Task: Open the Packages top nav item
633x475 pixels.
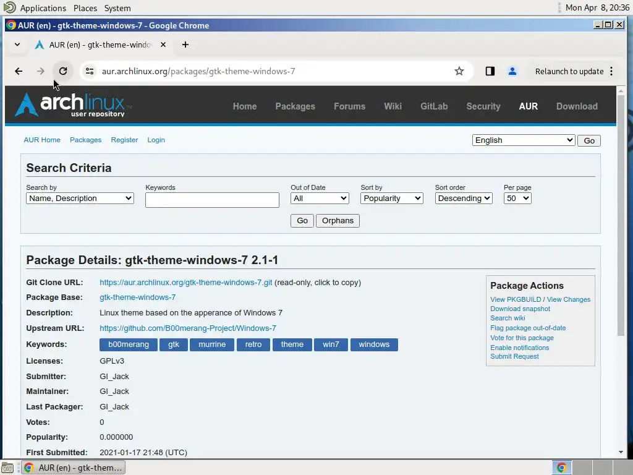Action: (295, 106)
